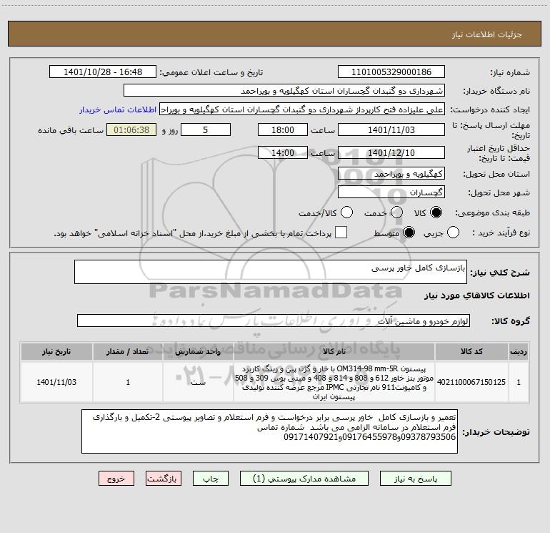
Task: Click the تعداد / مقدار column header
Action: (128, 351)
